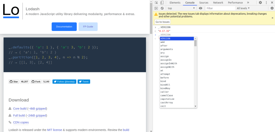This screenshot has width=275, height=132.
Task: Click the download icon beside Core build
Action: 10,109
